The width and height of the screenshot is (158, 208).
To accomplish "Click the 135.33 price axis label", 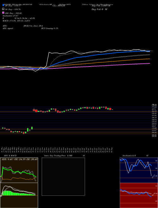I will pos(155,122).
